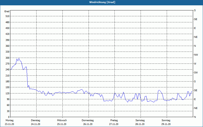Select the date 25.11.20
The image size is (203, 127).
point(62,124)
